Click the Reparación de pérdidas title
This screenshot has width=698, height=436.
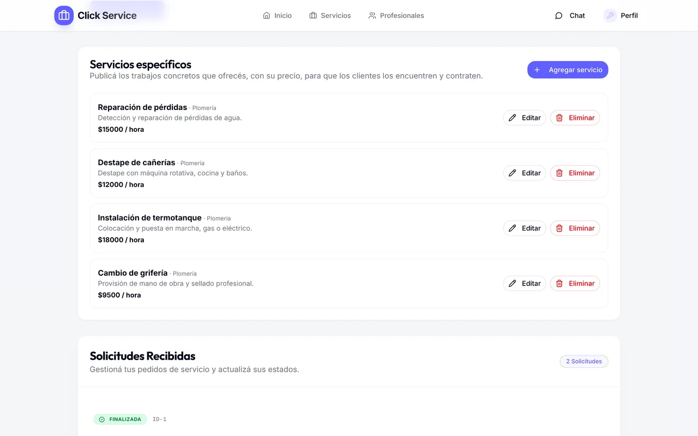pyautogui.click(x=142, y=107)
